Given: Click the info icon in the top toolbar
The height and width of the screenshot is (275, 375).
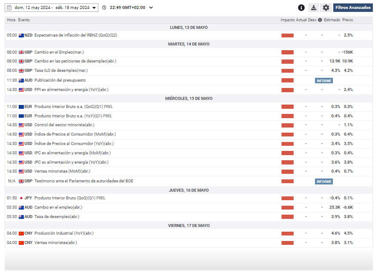Looking at the screenshot, I should 301,8.
